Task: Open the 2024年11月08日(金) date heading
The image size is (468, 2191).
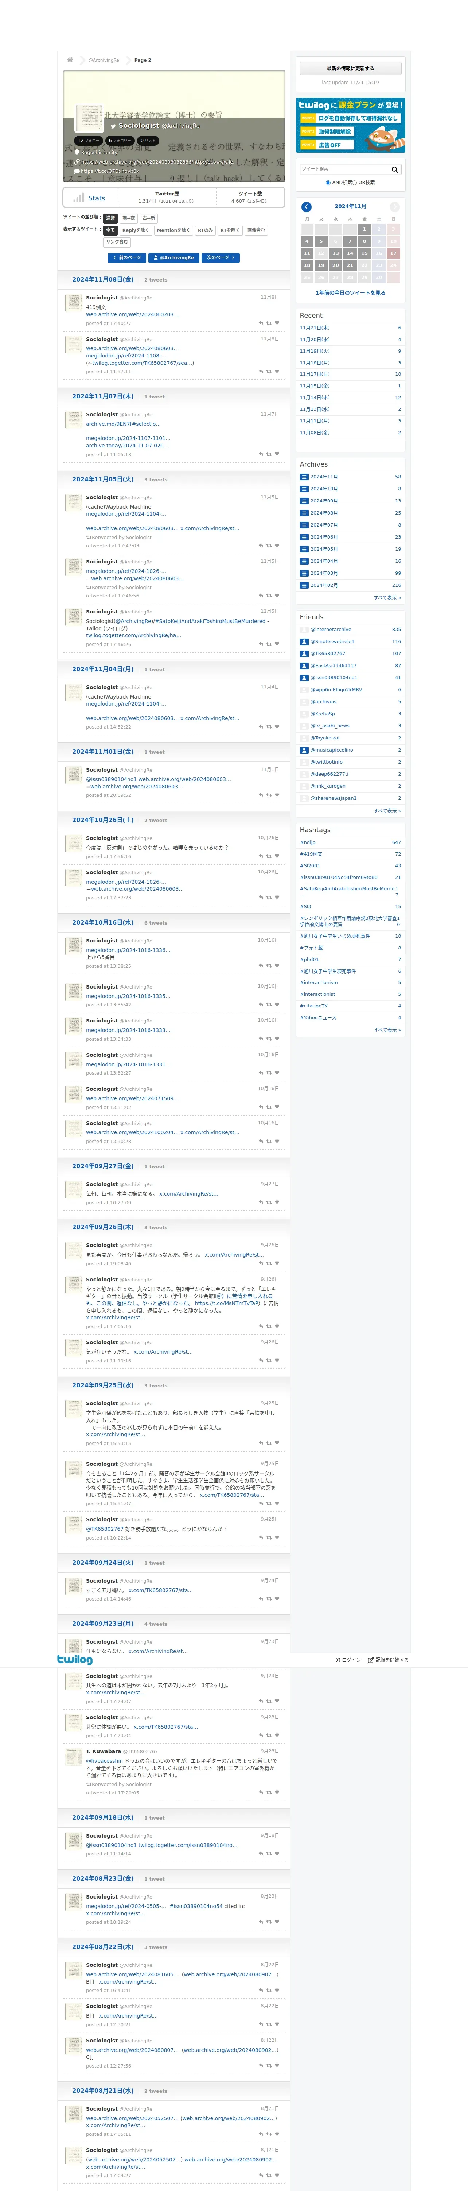Action: (x=103, y=280)
